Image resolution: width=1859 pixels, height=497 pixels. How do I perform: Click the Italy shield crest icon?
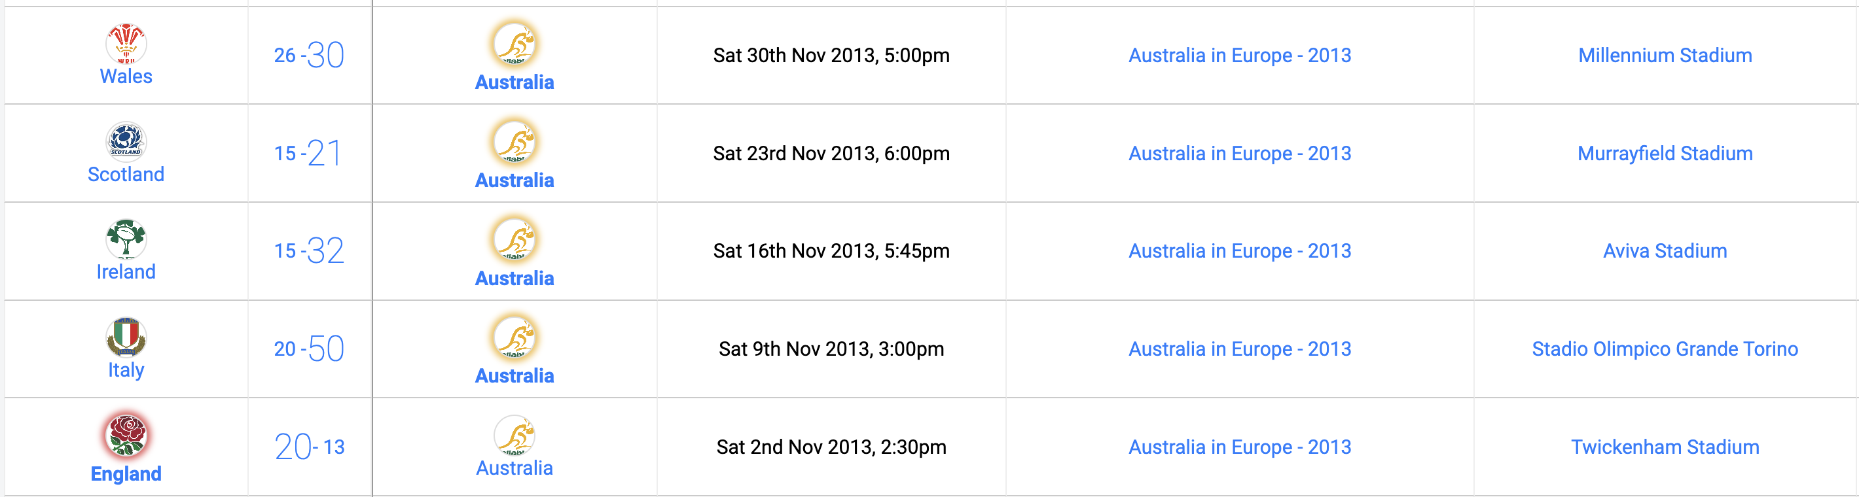[126, 337]
